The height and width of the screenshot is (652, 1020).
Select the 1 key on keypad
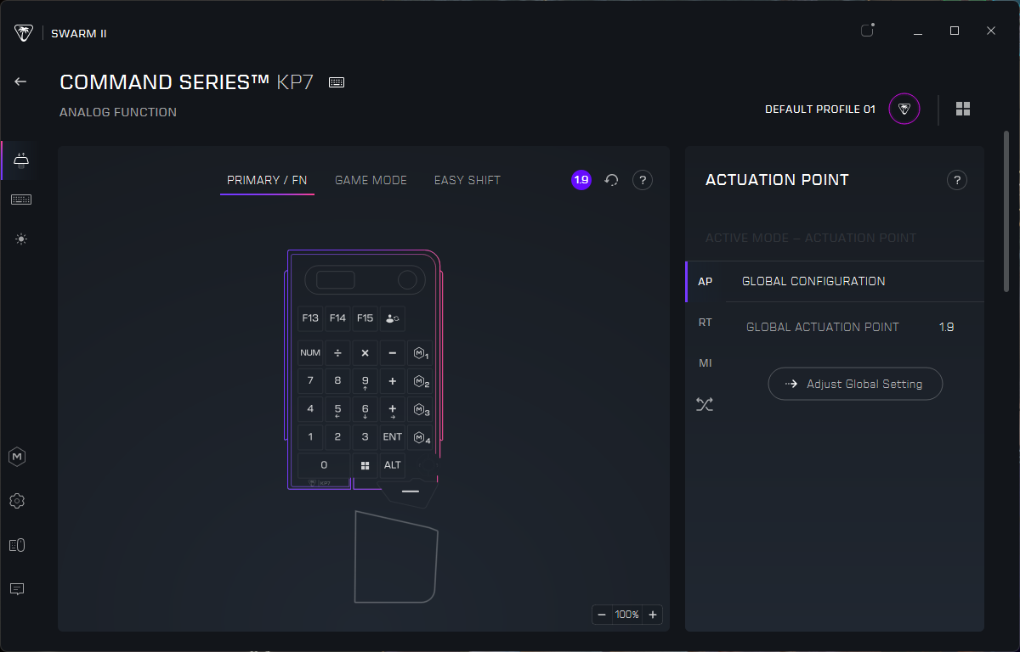[310, 437]
